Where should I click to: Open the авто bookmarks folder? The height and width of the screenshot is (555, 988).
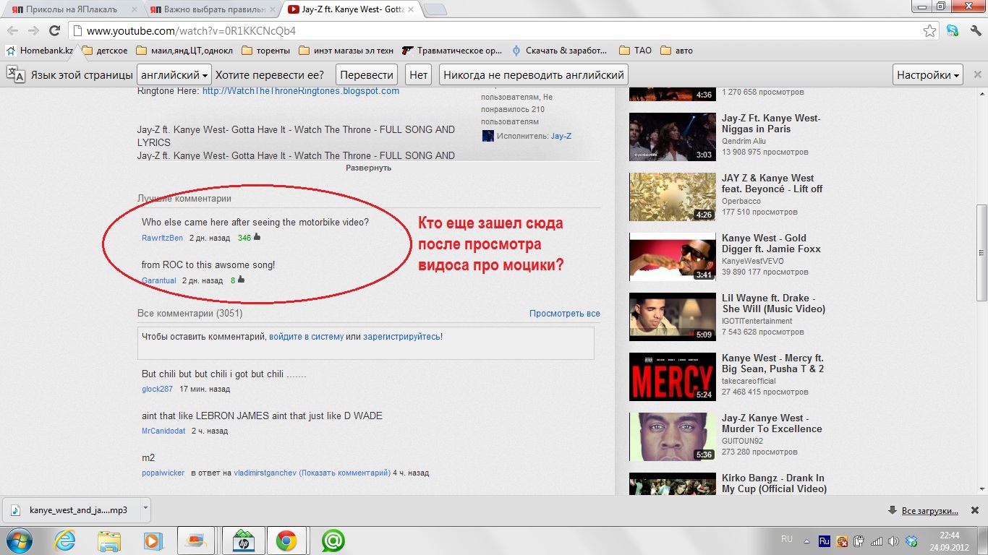[x=676, y=51]
